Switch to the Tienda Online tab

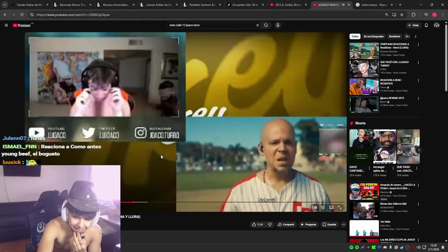tap(30, 5)
